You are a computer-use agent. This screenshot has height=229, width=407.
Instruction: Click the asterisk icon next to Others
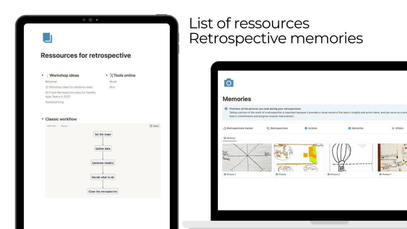(393, 128)
